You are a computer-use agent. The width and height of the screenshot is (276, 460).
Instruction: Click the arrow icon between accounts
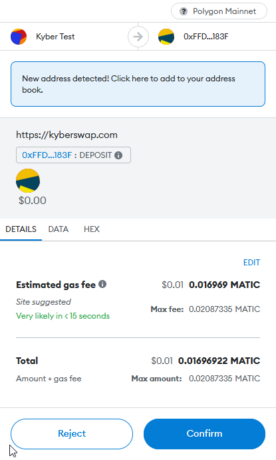[x=138, y=37]
